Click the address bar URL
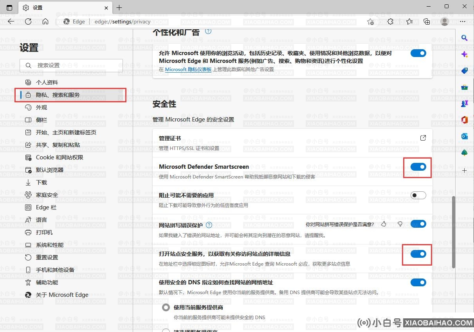Viewport: 474px width, 332px height. (x=123, y=22)
